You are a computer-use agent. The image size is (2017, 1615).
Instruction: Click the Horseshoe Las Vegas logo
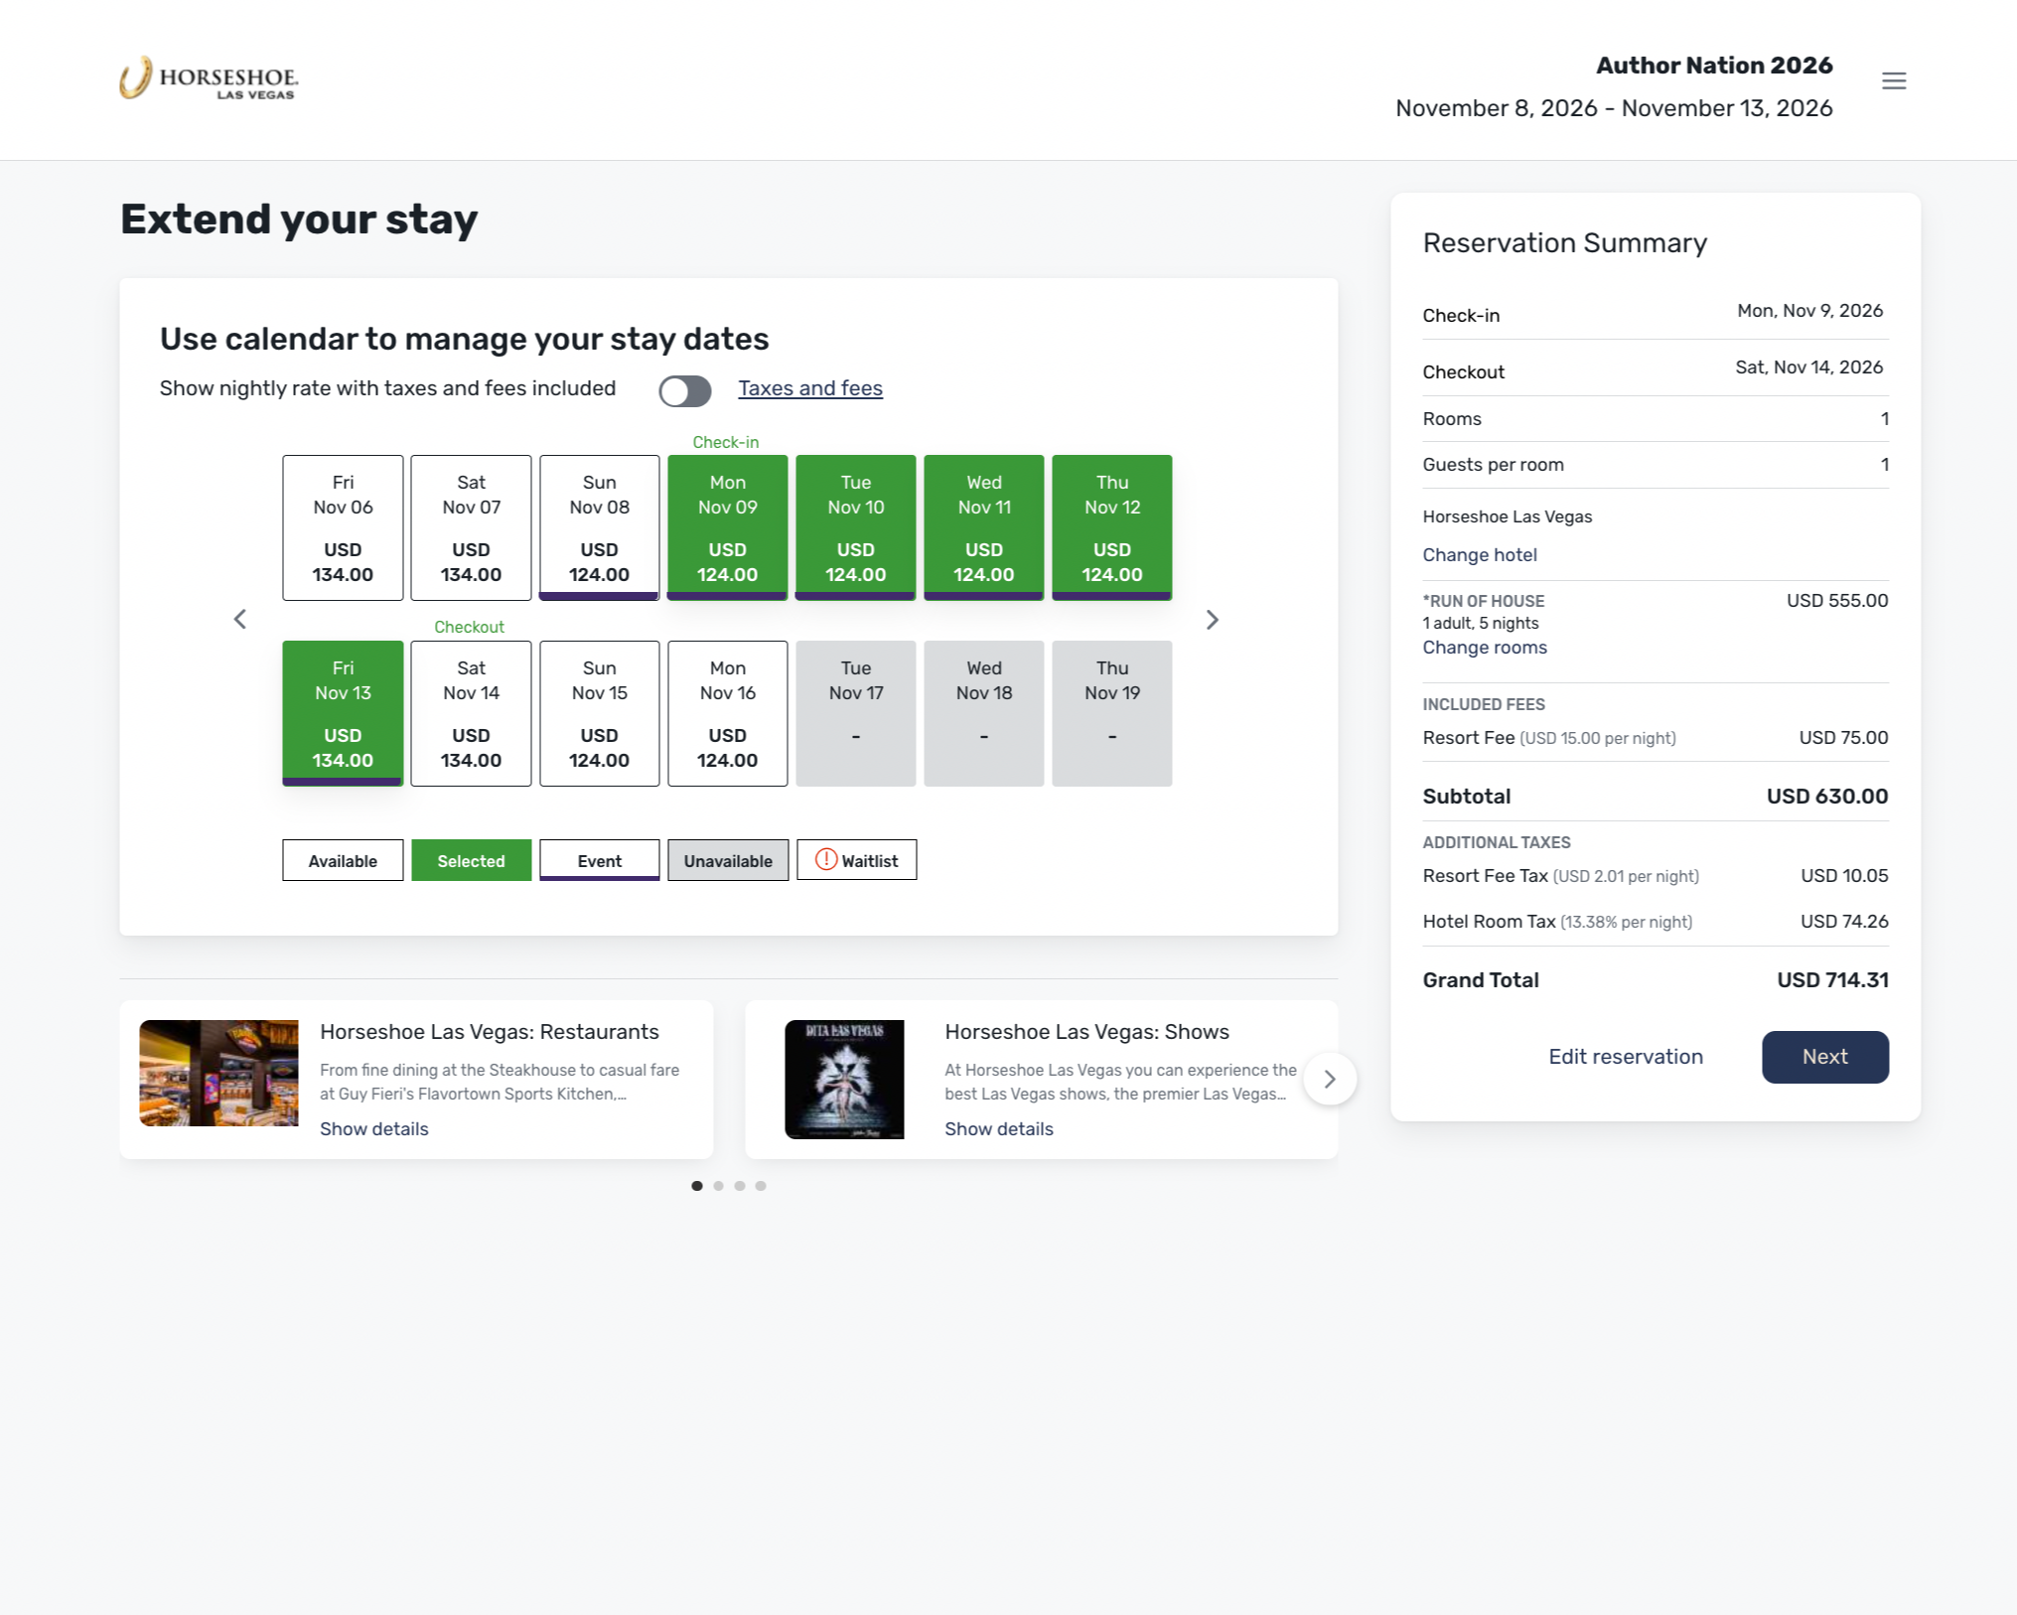pyautogui.click(x=210, y=78)
